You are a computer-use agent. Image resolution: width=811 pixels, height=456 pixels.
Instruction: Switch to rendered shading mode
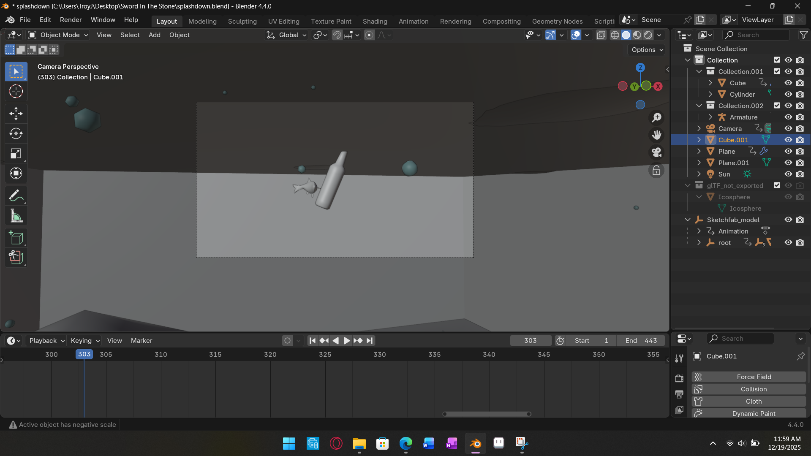click(648, 35)
